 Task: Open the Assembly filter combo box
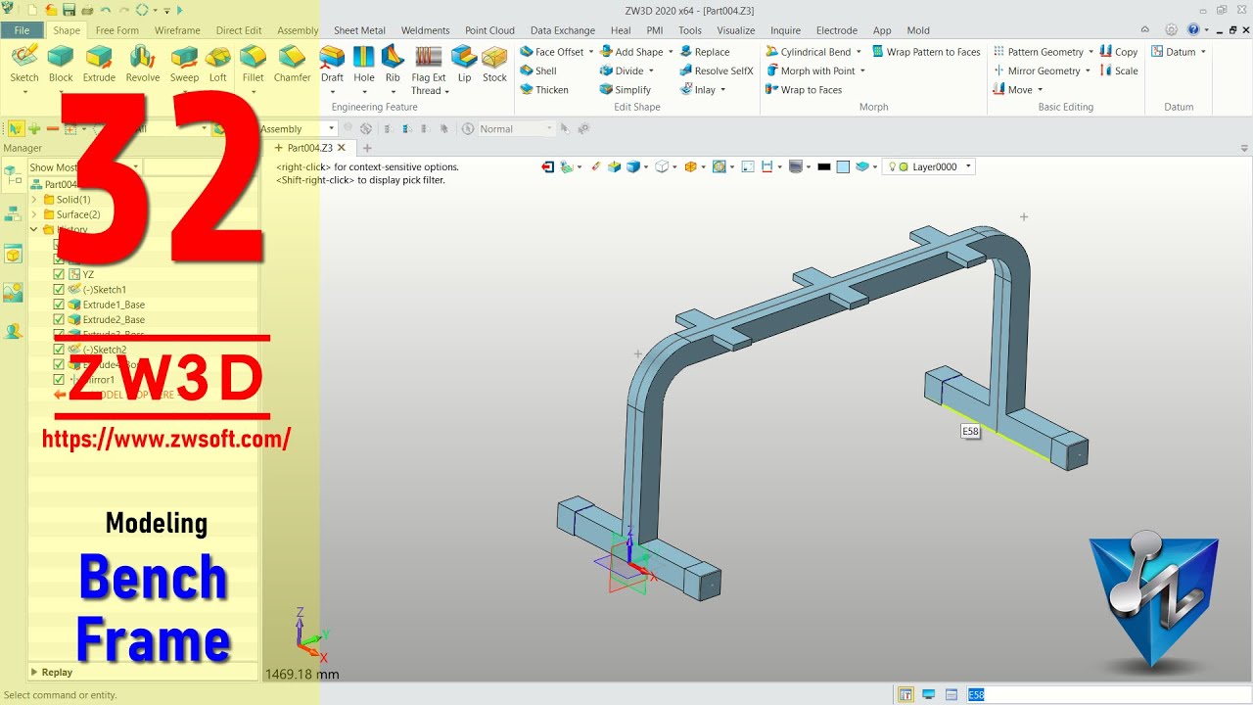coord(296,129)
